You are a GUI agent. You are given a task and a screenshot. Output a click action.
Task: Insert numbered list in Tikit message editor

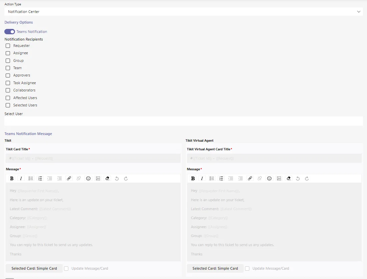tap(40, 178)
